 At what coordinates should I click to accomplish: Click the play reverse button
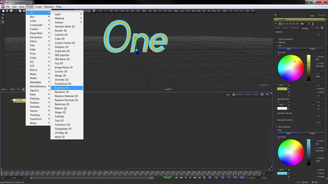pyautogui.click(x=186, y=178)
